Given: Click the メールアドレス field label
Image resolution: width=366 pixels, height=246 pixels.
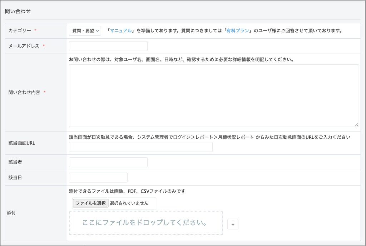Looking at the screenshot, I should click(x=24, y=46).
